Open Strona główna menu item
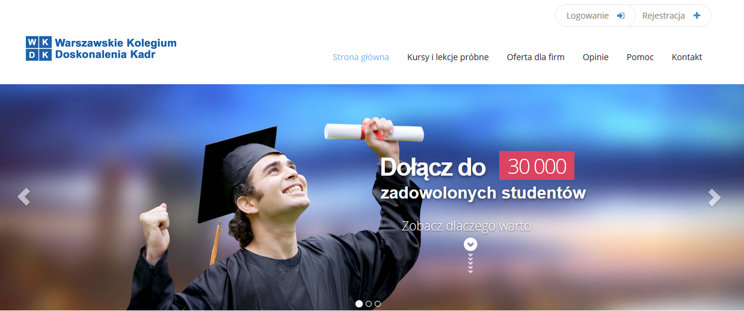This screenshot has width=744, height=311. [361, 57]
